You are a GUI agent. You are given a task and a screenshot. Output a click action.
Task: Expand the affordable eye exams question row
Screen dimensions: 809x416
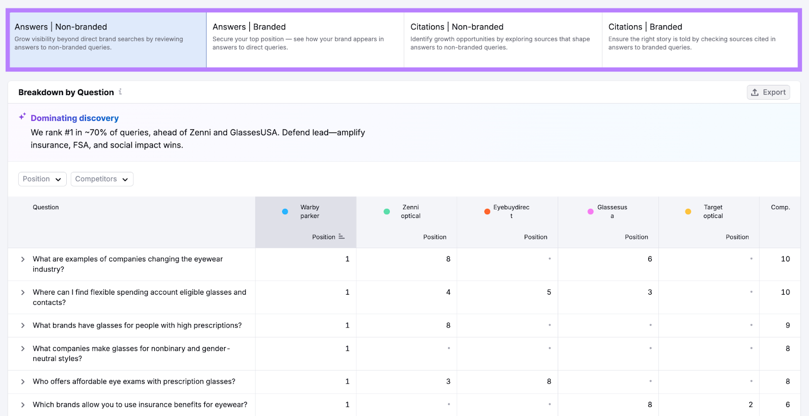pyautogui.click(x=23, y=382)
